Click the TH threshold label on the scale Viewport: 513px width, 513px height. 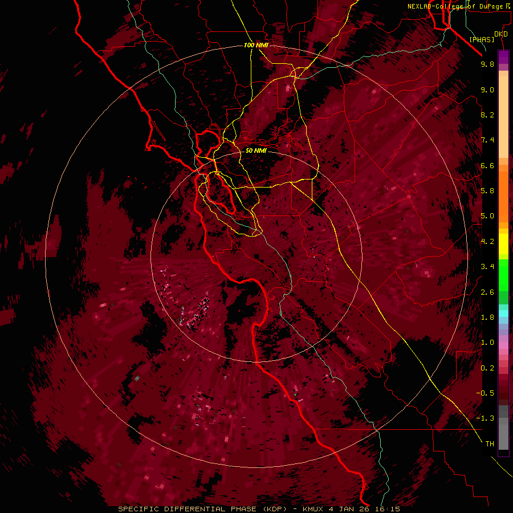pyautogui.click(x=490, y=444)
